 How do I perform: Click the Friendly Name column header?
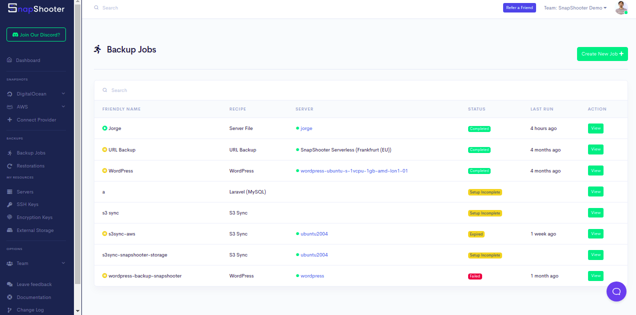pyautogui.click(x=121, y=109)
